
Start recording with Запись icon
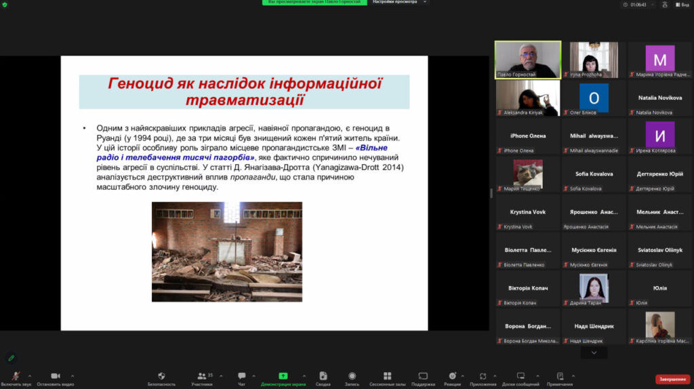coord(352,376)
